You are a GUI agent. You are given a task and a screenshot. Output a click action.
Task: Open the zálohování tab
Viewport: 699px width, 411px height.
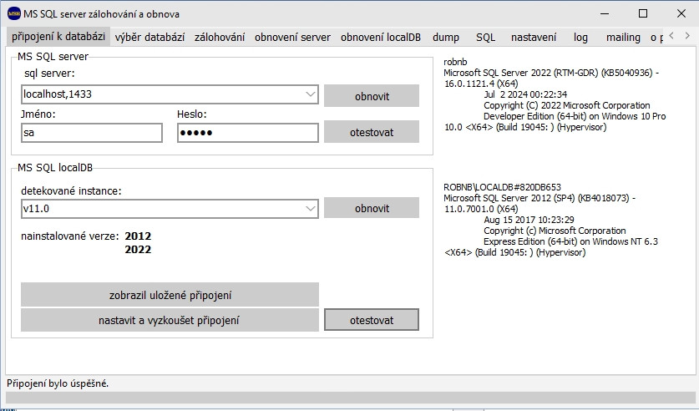(220, 38)
